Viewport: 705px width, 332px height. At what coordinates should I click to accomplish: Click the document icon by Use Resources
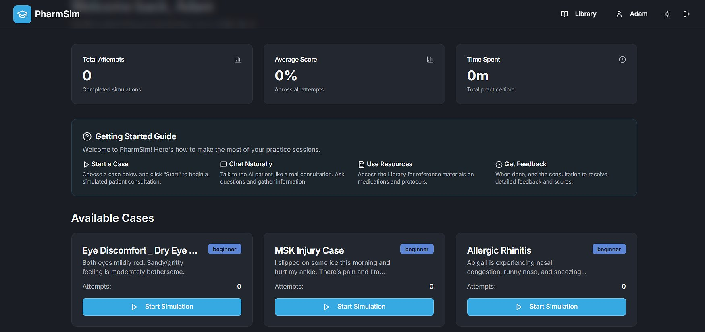pos(362,164)
